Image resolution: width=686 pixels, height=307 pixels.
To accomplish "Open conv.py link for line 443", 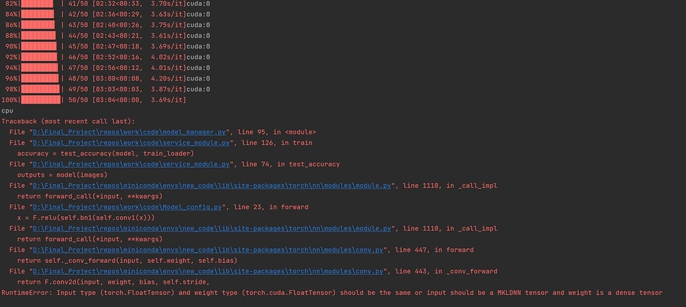I will (208, 271).
